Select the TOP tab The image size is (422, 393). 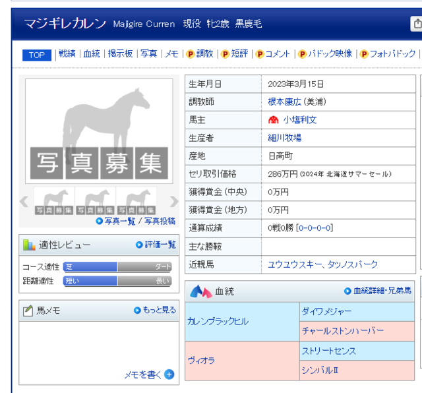click(x=37, y=55)
